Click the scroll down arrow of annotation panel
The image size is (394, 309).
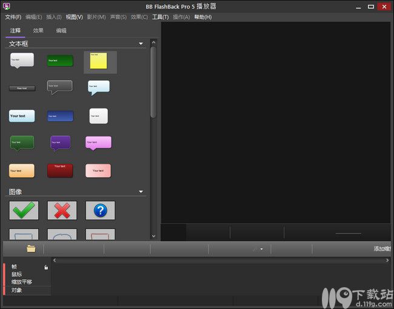tap(153, 236)
